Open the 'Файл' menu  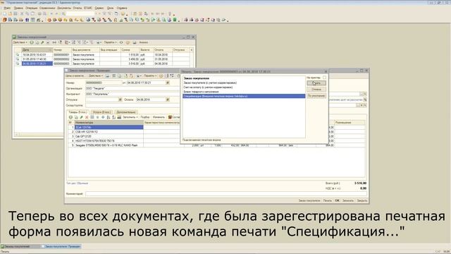pyautogui.click(x=7, y=8)
